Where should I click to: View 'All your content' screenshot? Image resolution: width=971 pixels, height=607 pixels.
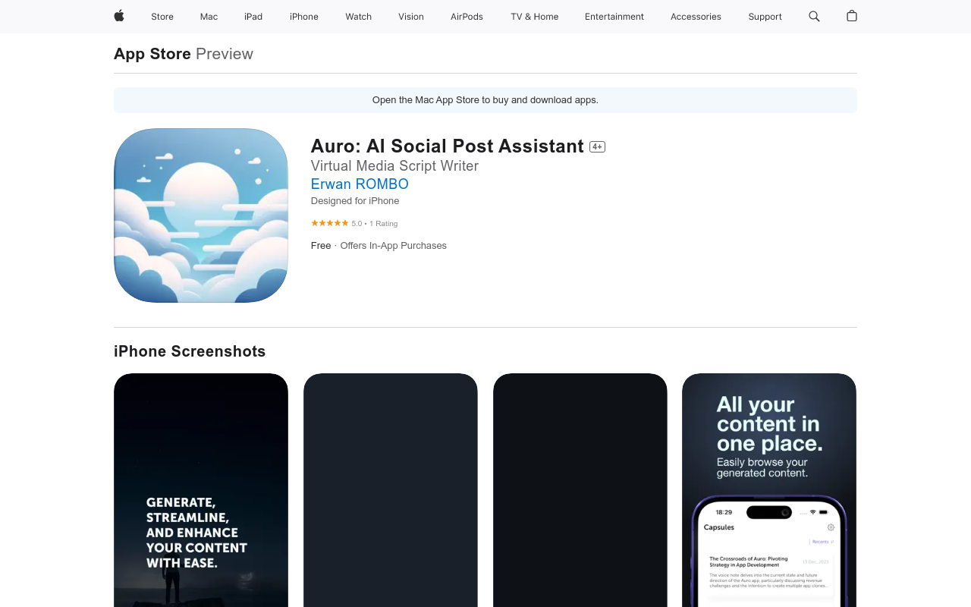769,490
